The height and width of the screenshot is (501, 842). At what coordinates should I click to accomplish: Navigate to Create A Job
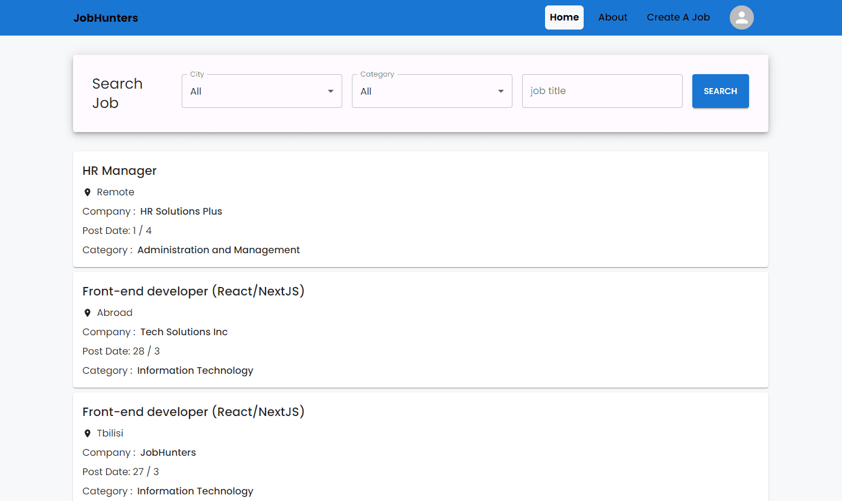[x=678, y=17]
